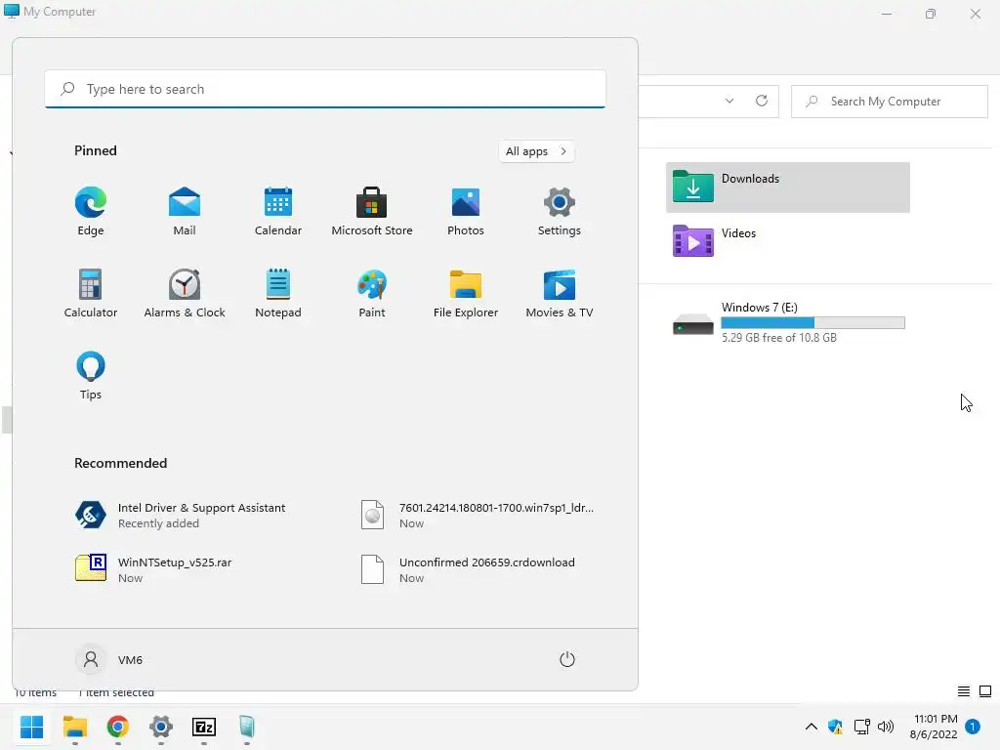1000x750 pixels.
Task: Open Settings from pinned apps
Action: 560,212
